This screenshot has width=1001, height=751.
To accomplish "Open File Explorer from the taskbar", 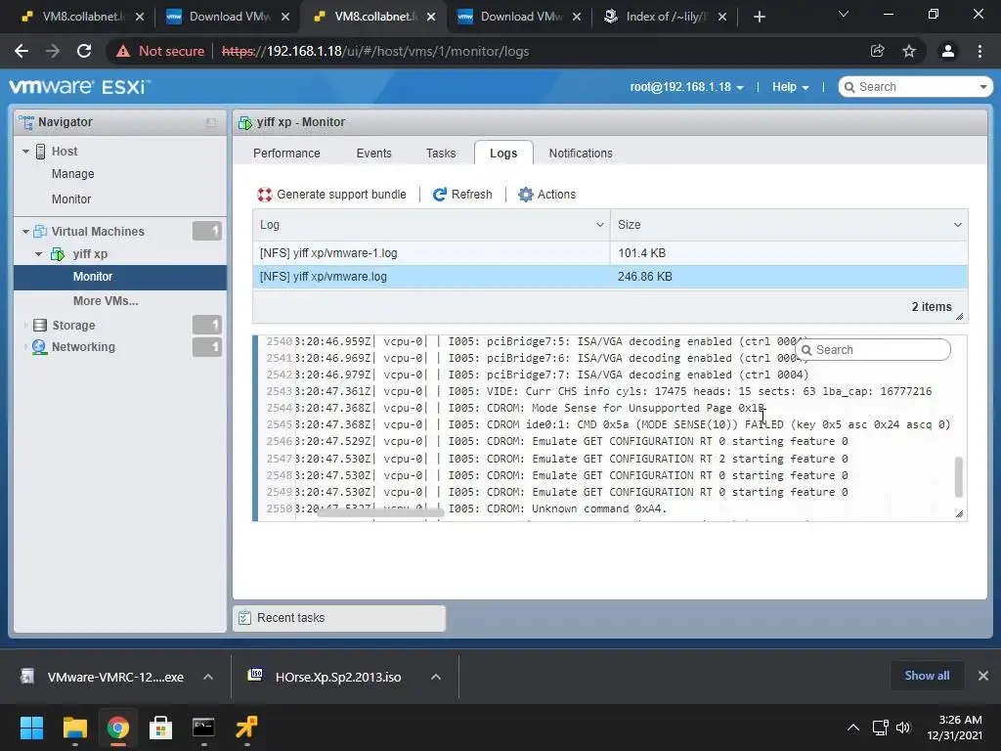I will tap(74, 728).
